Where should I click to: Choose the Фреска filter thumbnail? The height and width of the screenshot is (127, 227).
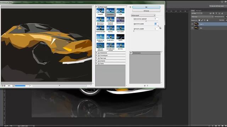click(121, 37)
